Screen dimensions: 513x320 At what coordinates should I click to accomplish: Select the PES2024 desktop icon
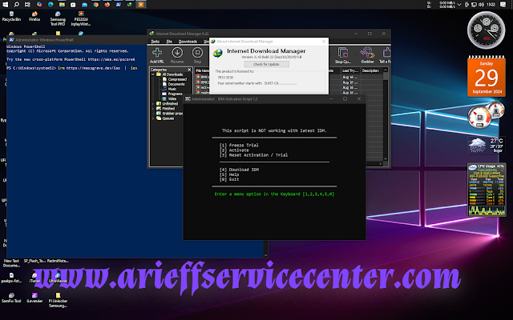click(80, 18)
